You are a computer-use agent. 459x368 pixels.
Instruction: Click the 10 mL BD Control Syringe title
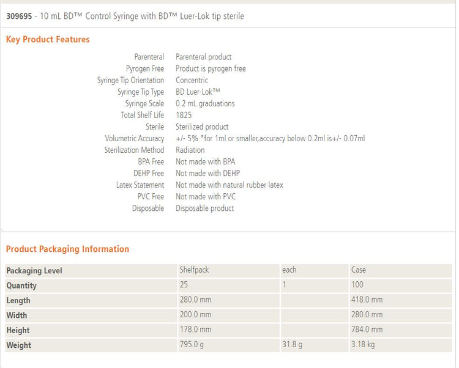click(x=142, y=16)
